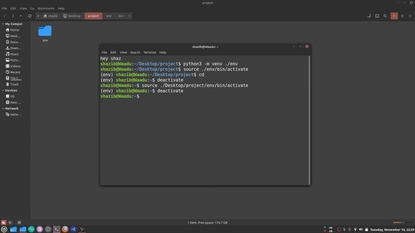The height and width of the screenshot is (233, 415).
Task: Open Trash in the sidebar
Action: 12,84
